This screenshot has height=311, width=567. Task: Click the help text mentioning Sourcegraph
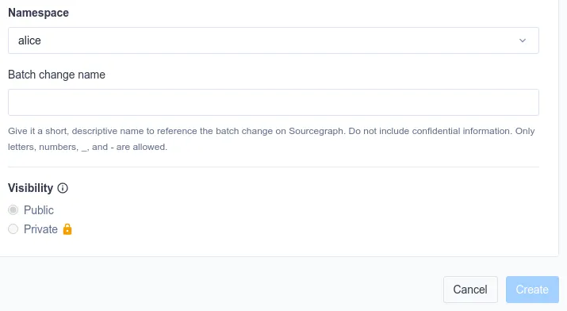point(271,139)
